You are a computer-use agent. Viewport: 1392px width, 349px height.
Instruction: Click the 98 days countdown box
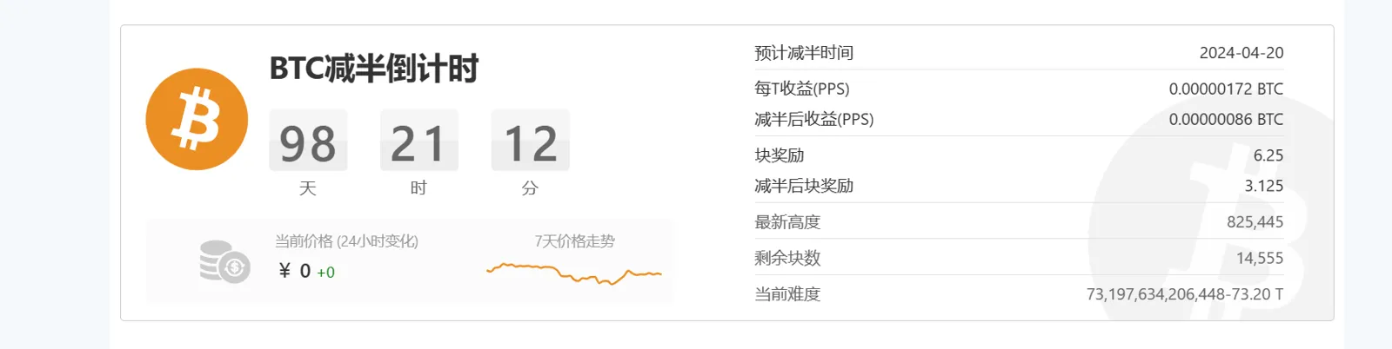click(x=308, y=142)
